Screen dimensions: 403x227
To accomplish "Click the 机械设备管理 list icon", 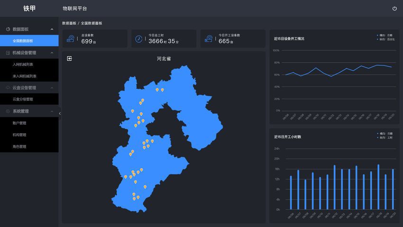I will point(8,53).
